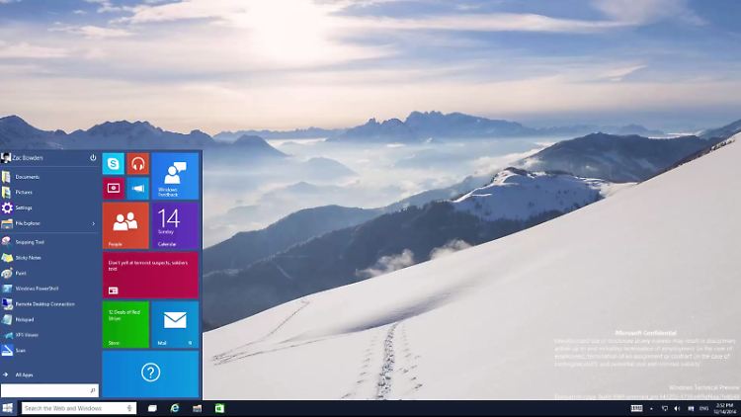The image size is (741, 417).
Task: Open Remote Desktop Connection
Action: click(44, 304)
